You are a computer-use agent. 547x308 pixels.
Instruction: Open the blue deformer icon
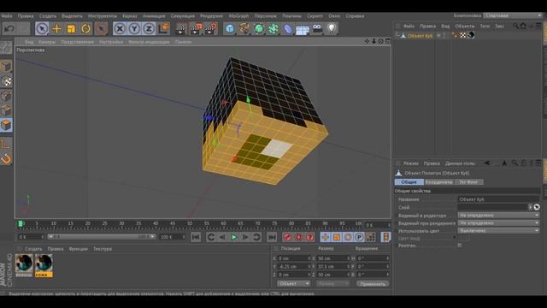[288, 28]
